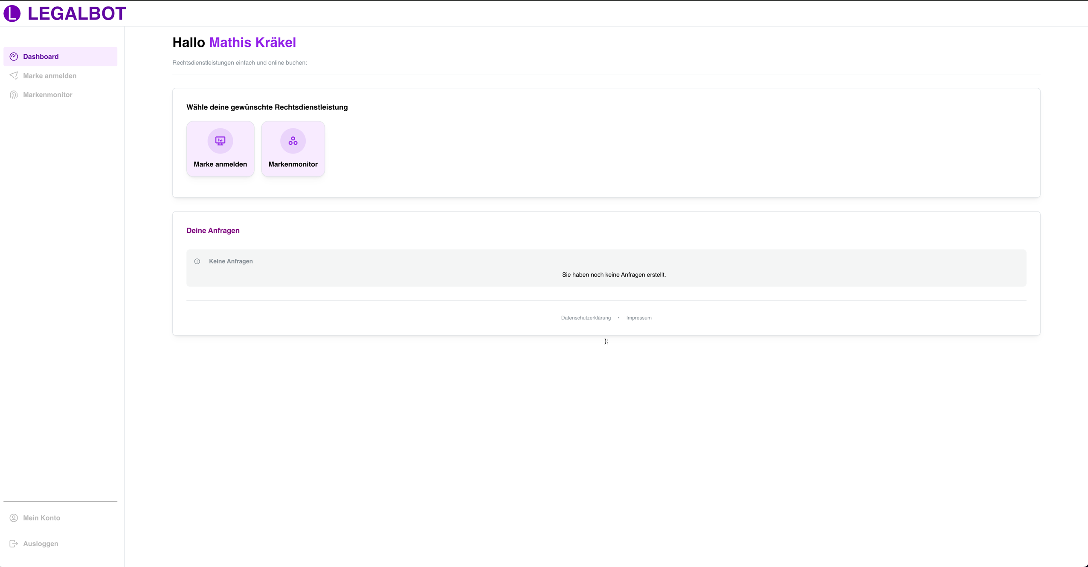Click the three-circles icon in Markenmonitor card
Screen dimensions: 1088x567
(x=293, y=141)
